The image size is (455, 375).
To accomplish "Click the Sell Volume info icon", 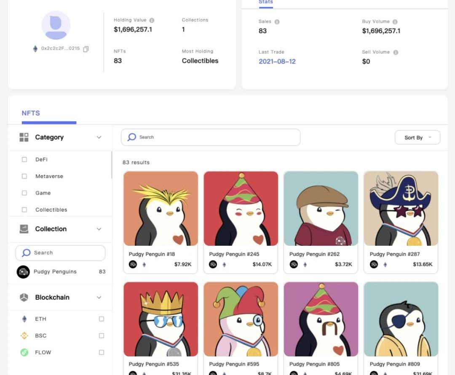I will click(x=396, y=52).
